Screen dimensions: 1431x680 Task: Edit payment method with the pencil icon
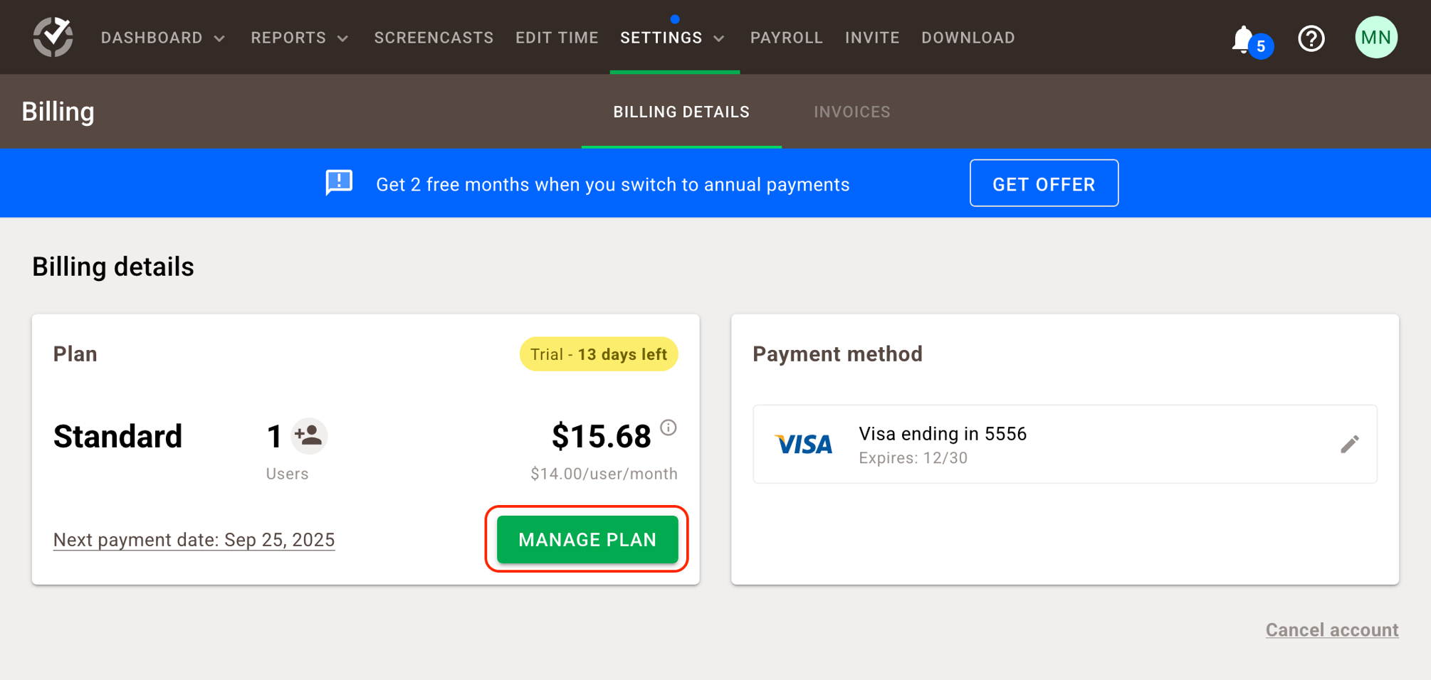coord(1350,444)
